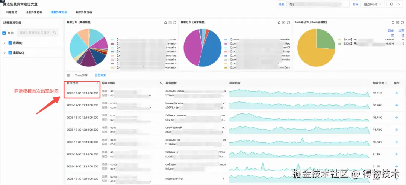Click the 异常模板 column header

(171, 83)
